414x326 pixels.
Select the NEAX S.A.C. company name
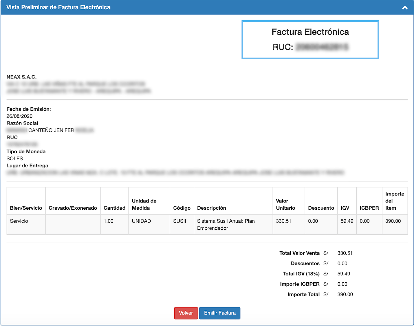(x=21, y=77)
